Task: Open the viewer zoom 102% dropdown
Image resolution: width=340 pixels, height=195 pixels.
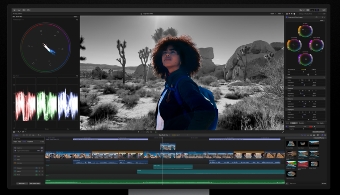Action: 273,14
